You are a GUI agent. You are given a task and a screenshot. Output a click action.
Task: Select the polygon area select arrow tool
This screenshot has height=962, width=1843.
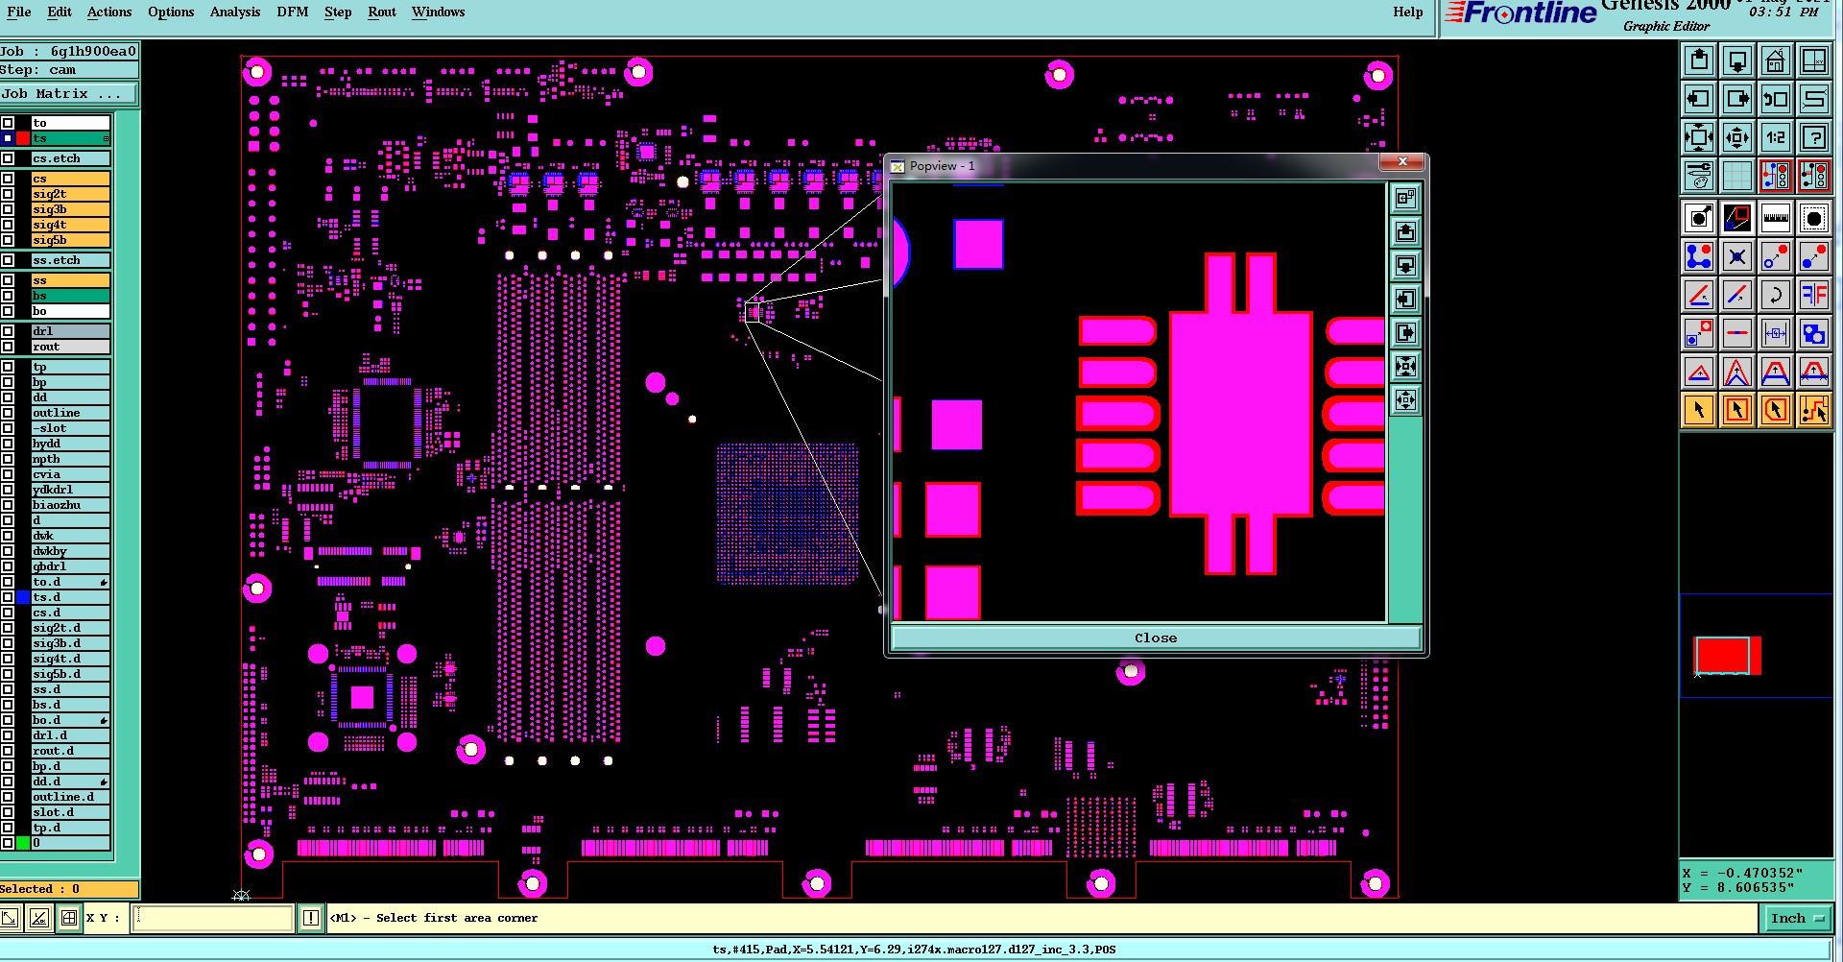point(1776,410)
